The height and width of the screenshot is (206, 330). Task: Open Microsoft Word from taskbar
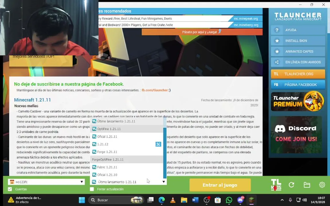point(195,200)
